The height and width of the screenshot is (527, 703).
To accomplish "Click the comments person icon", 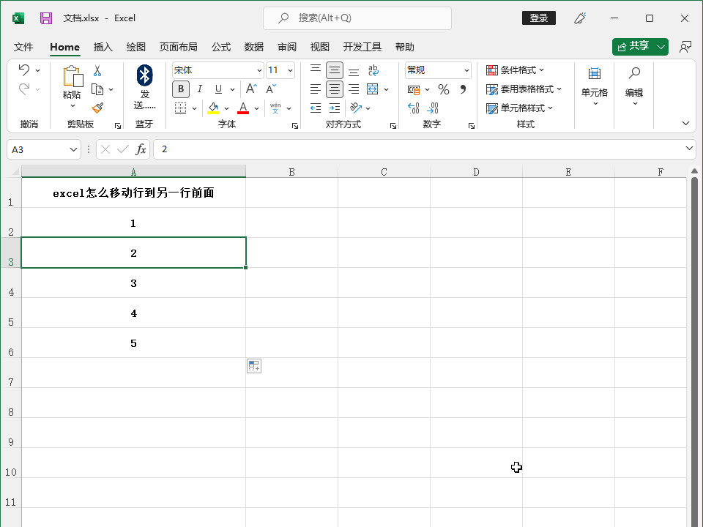I will pos(685,47).
